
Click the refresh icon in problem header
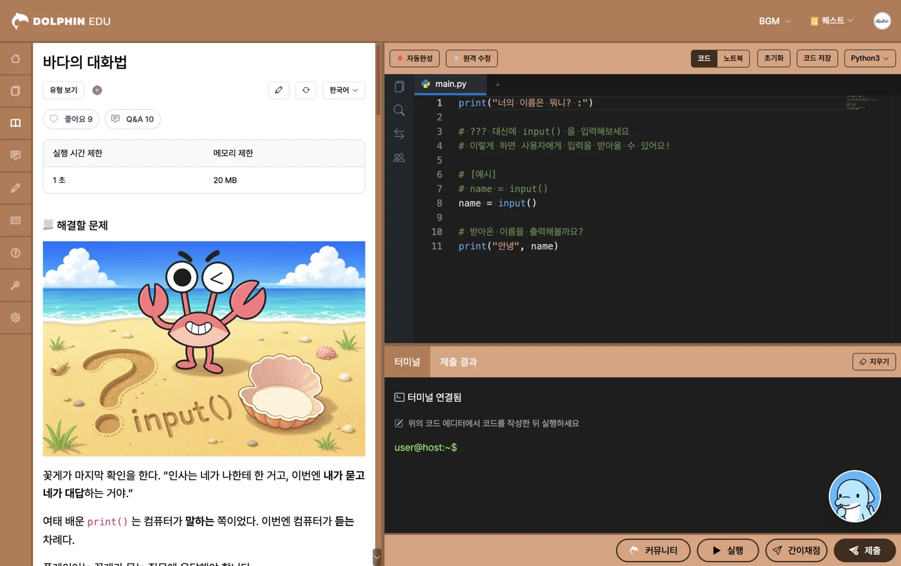point(306,90)
